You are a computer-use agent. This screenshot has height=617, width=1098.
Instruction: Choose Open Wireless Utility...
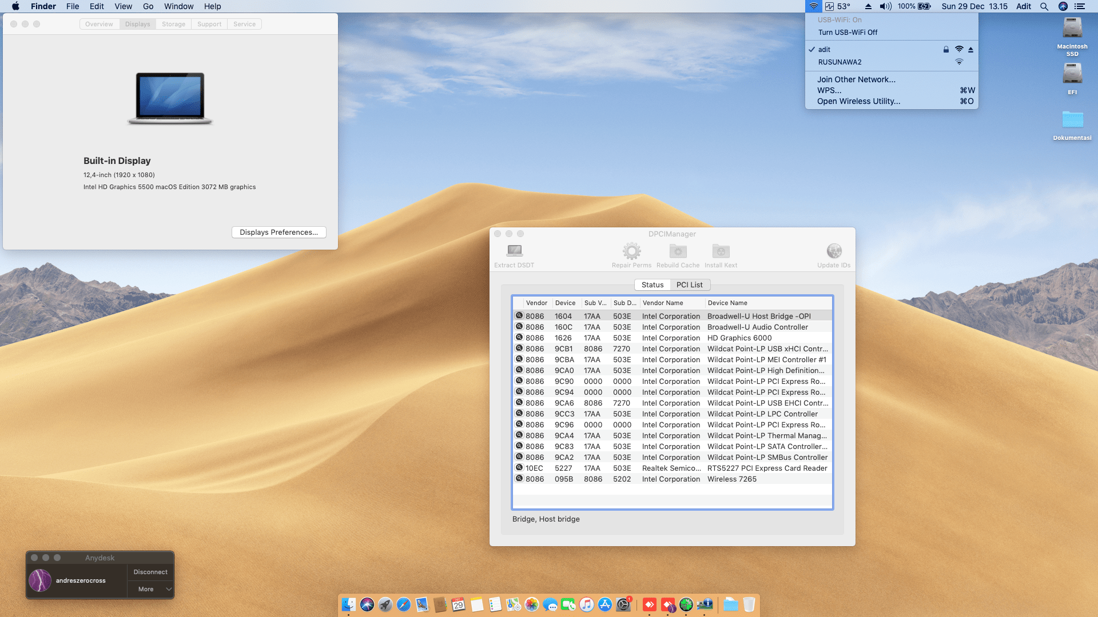tap(892, 101)
